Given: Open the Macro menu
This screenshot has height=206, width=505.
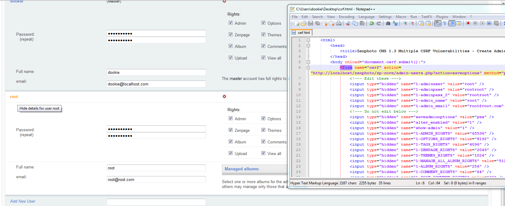Looking at the screenshot, I should 401,17.
